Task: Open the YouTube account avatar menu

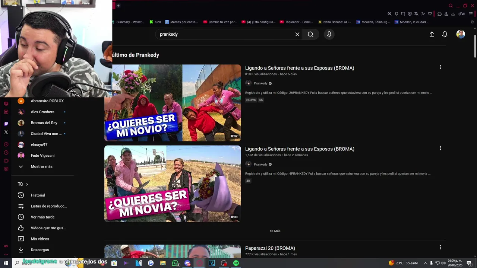Action: (x=461, y=34)
